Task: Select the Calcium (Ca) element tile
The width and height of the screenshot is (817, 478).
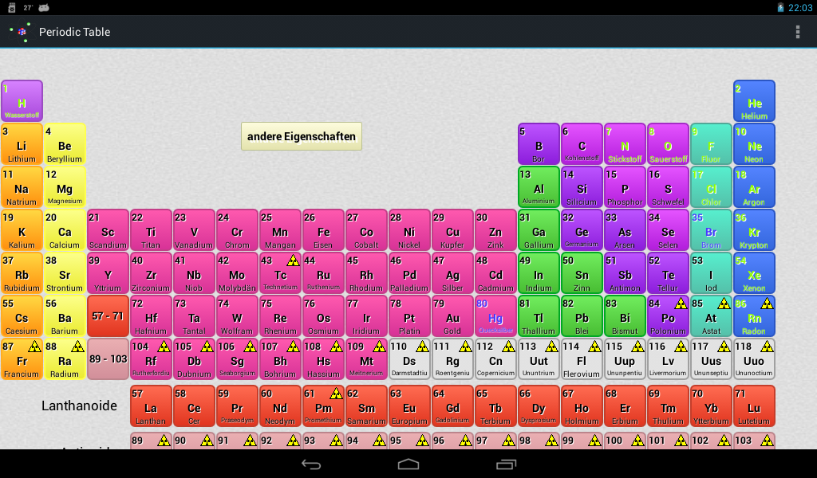Action: click(65, 230)
